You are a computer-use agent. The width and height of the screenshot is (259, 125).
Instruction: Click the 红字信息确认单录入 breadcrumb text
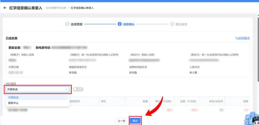(82, 8)
